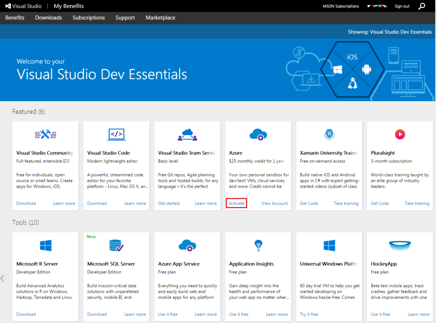Viewport: 436px width, 323px height.
Task: Click the Visual Studio Code tile icon
Action: point(116,135)
